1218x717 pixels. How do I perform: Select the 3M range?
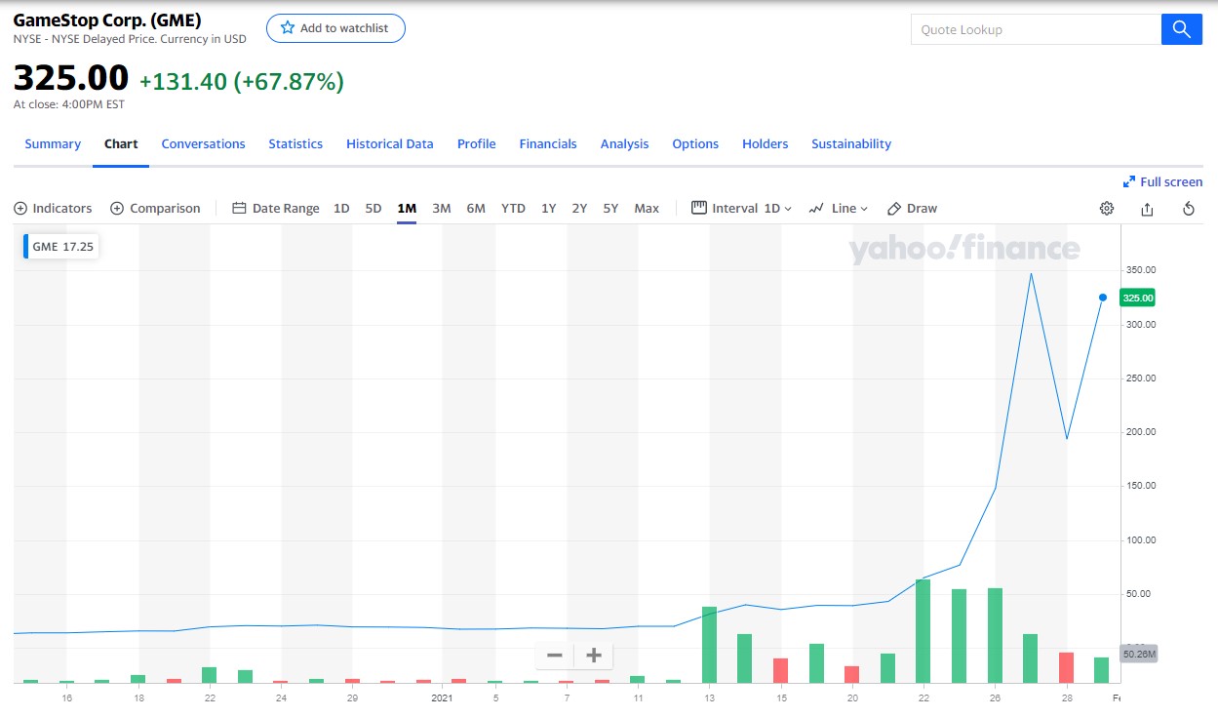[x=442, y=208]
